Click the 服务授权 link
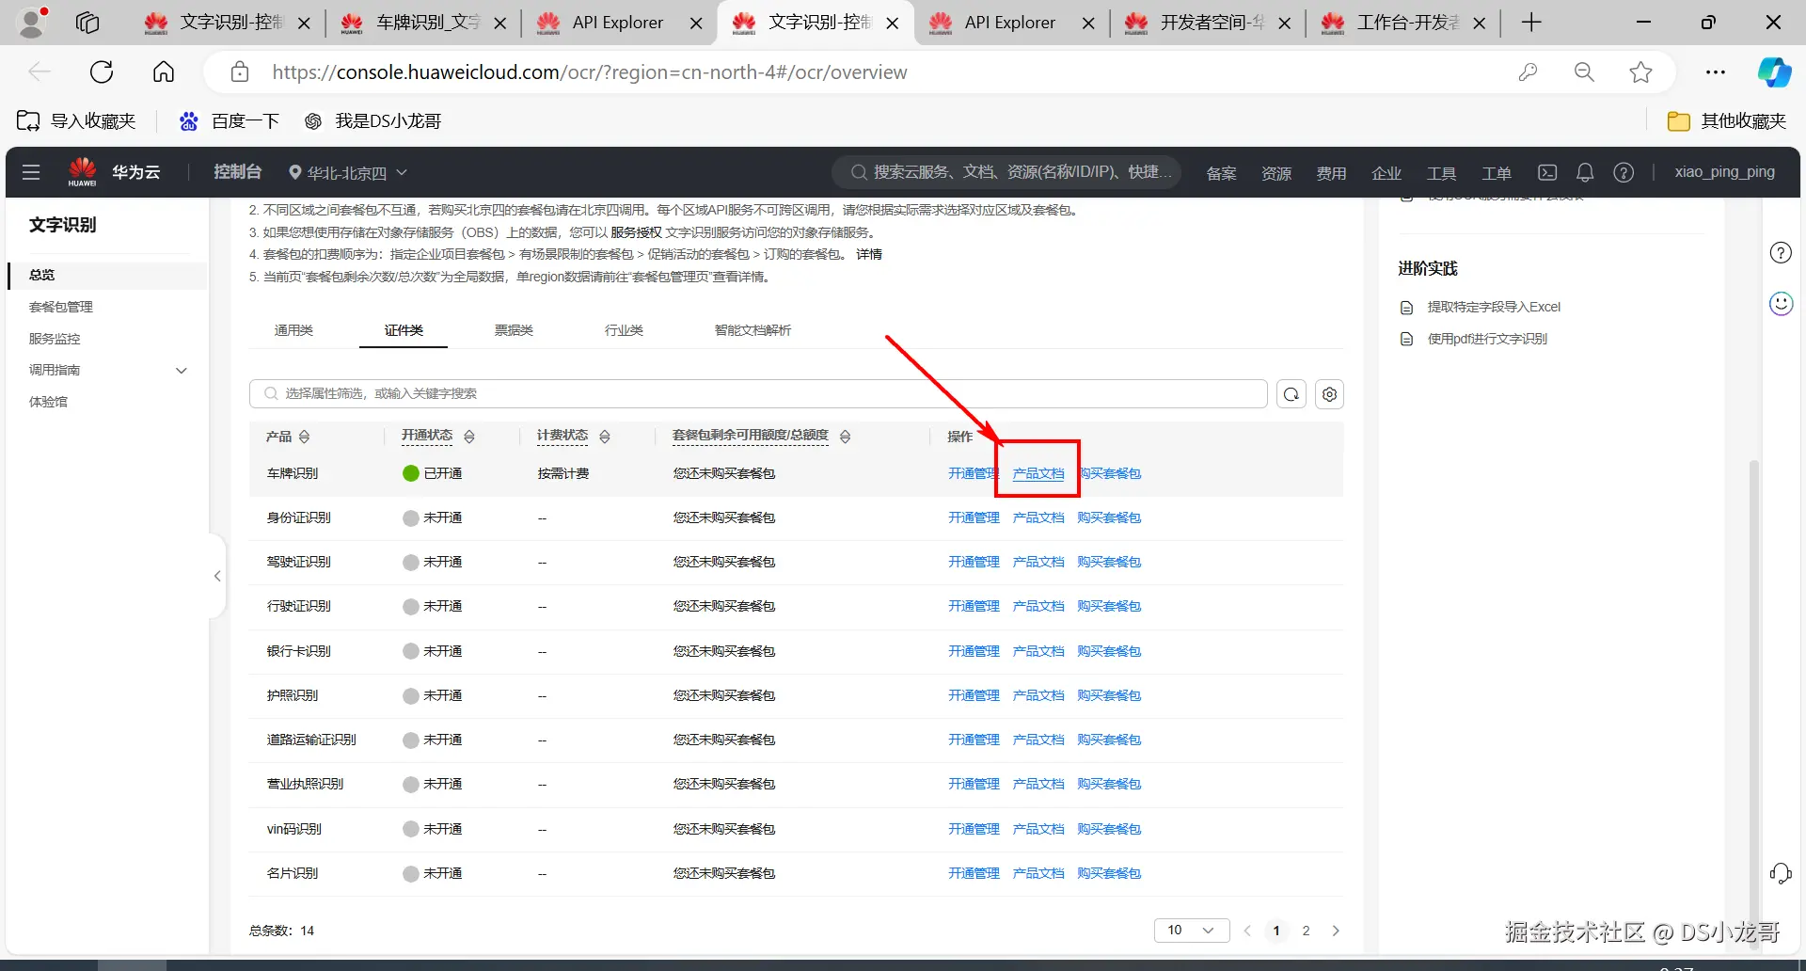The width and height of the screenshot is (1806, 971). pyautogui.click(x=636, y=232)
